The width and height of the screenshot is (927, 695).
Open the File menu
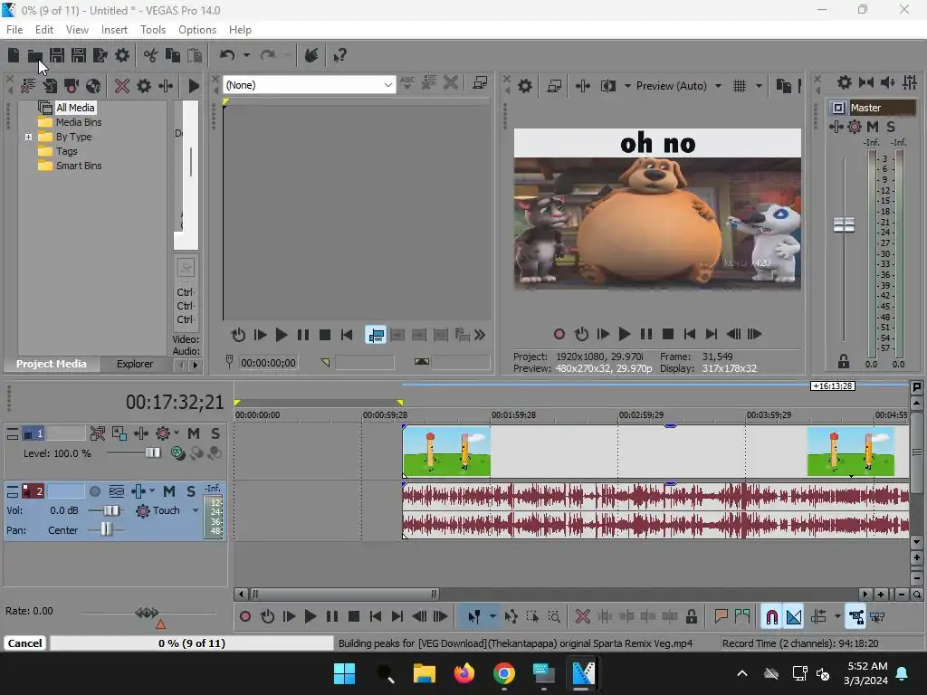click(14, 30)
